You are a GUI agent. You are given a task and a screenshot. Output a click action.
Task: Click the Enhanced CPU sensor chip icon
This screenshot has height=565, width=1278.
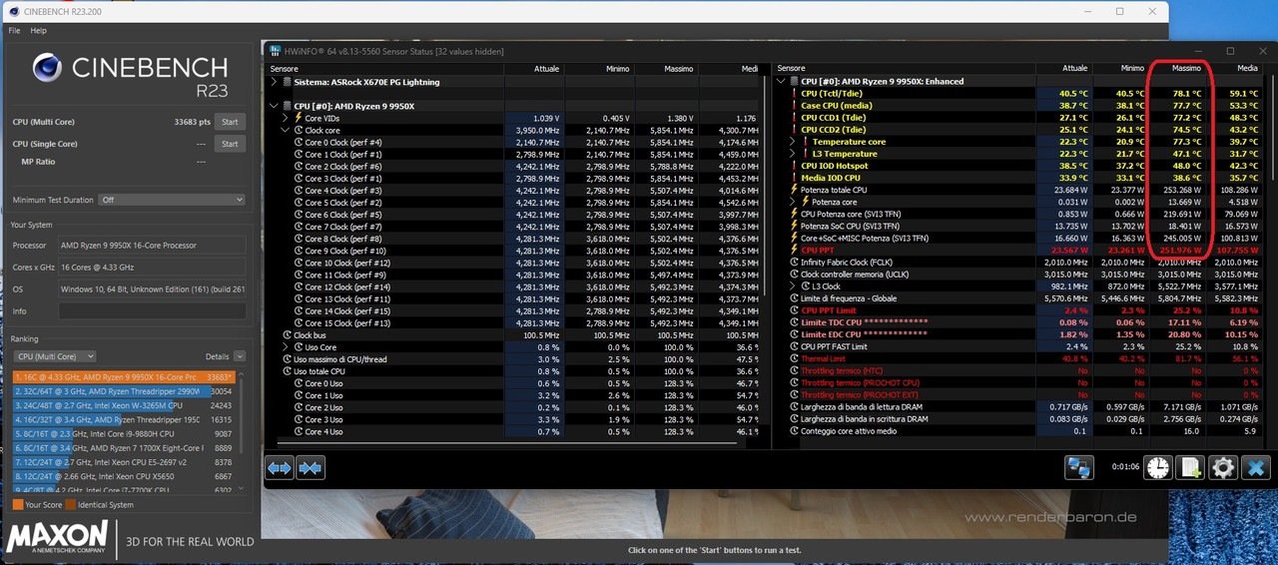point(795,82)
